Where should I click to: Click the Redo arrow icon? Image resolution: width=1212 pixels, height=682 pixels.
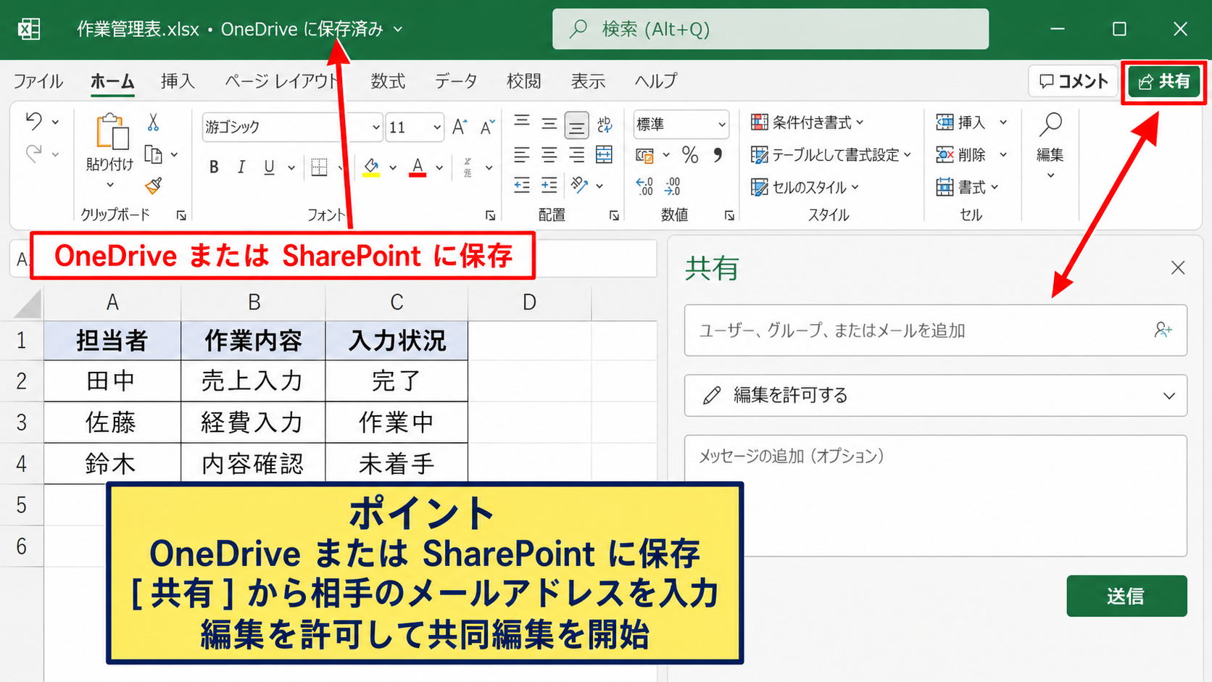(33, 154)
